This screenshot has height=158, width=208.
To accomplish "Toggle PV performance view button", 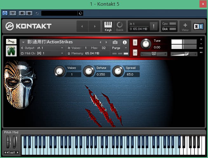I will 201,52.
